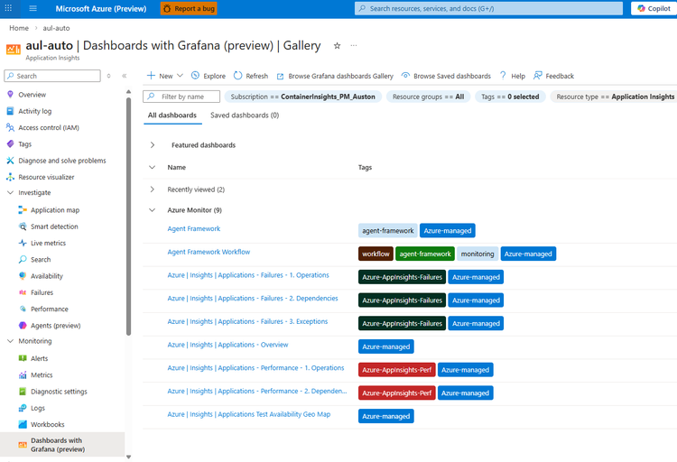Open Availability in the sidebar
This screenshot has height=462, width=677.
(47, 276)
